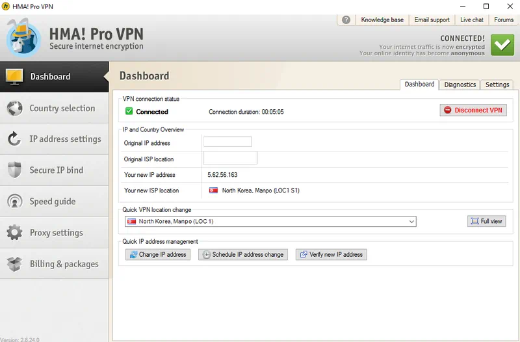Click the Change IP address arrows icon
The width and height of the screenshot is (520, 342).
tap(133, 254)
